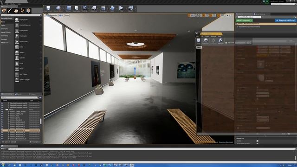Click the Cone shape icon

[17, 63]
